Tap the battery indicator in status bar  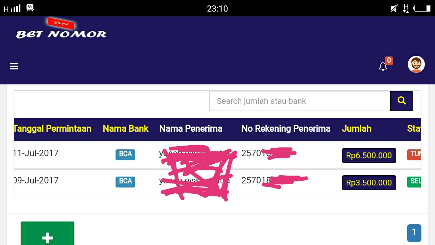[x=422, y=8]
